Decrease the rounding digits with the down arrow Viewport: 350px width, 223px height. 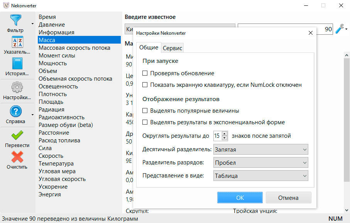[x=225, y=138]
